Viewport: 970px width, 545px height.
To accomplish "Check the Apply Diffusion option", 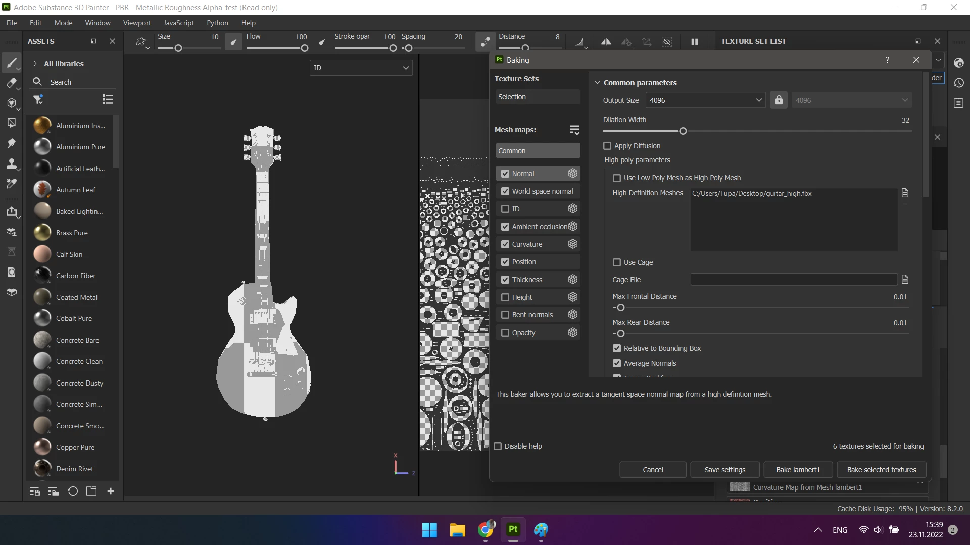I will [607, 146].
